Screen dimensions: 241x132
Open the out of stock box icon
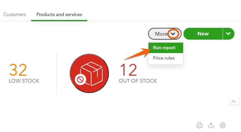[89, 73]
